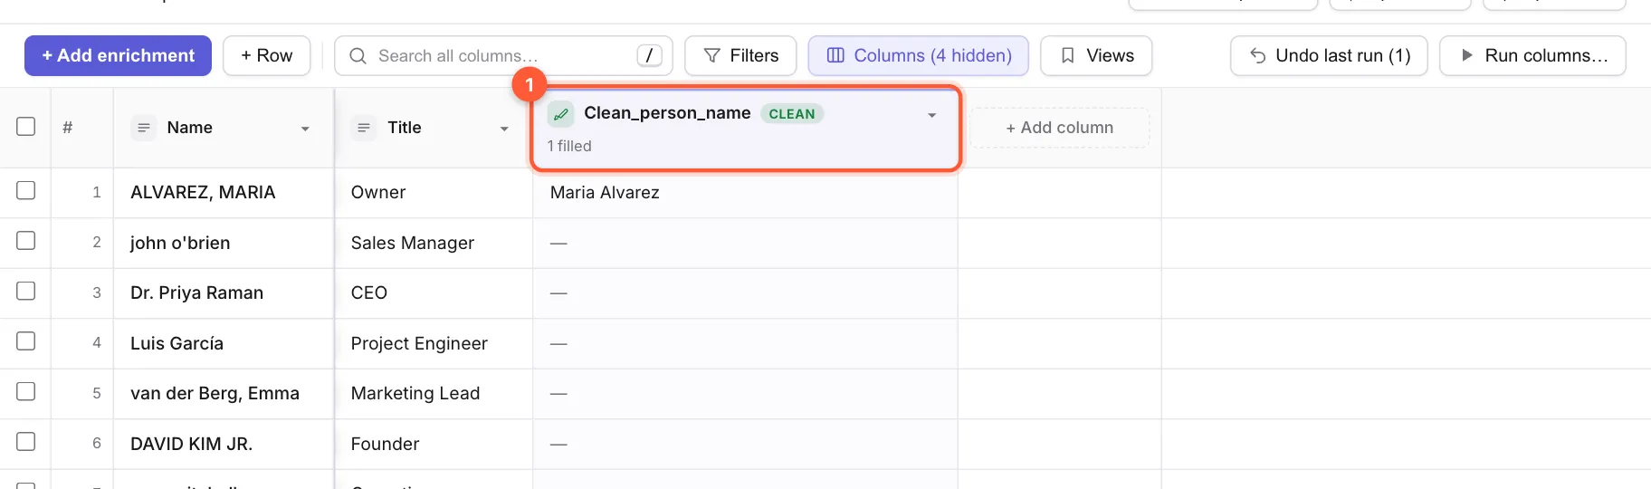Select the van der Berg, Emma checkbox
The width and height of the screenshot is (1651, 489).
(x=26, y=391)
